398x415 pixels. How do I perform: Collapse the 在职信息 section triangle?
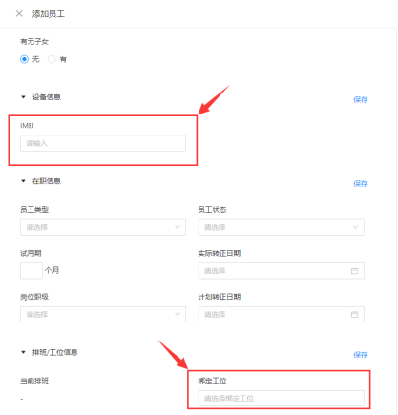tap(23, 181)
